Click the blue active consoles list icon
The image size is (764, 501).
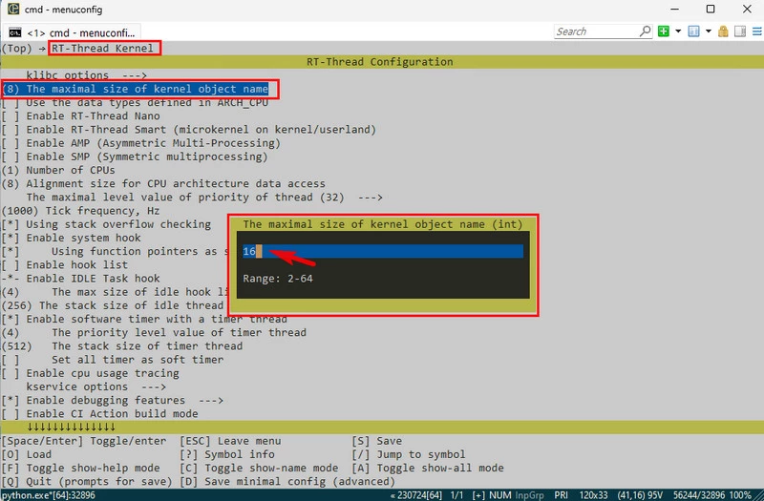click(693, 31)
